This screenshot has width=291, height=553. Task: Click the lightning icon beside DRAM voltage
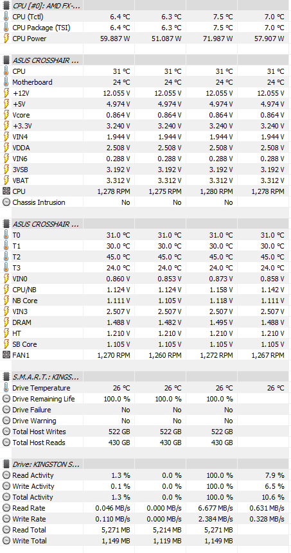click(x=6, y=322)
